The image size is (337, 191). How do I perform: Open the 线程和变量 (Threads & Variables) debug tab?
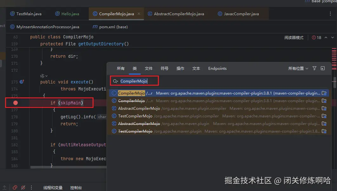pyautogui.click(x=53, y=188)
